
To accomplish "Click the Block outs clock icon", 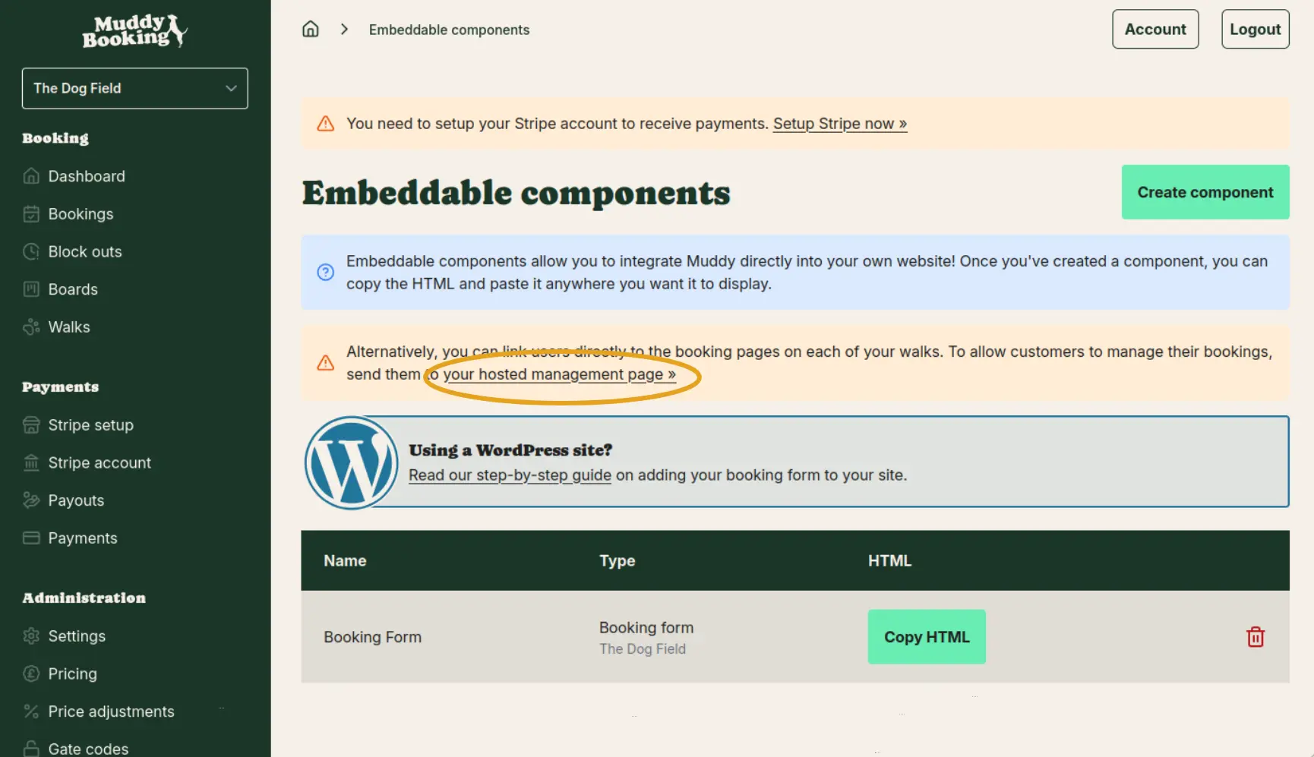I will 31,251.
